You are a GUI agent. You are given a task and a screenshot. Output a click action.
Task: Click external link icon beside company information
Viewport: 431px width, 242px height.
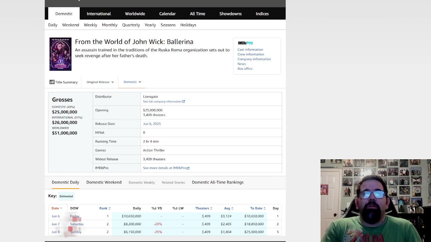pyautogui.click(x=184, y=102)
